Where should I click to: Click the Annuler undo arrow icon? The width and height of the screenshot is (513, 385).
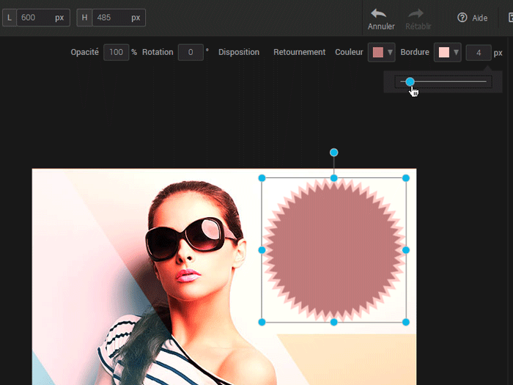pos(379,14)
